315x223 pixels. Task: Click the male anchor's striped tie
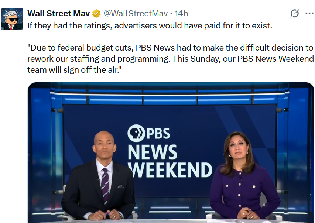pyautogui.click(x=105, y=185)
